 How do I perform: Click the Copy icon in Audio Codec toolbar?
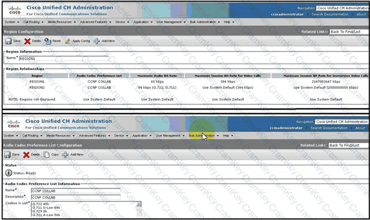point(47,154)
